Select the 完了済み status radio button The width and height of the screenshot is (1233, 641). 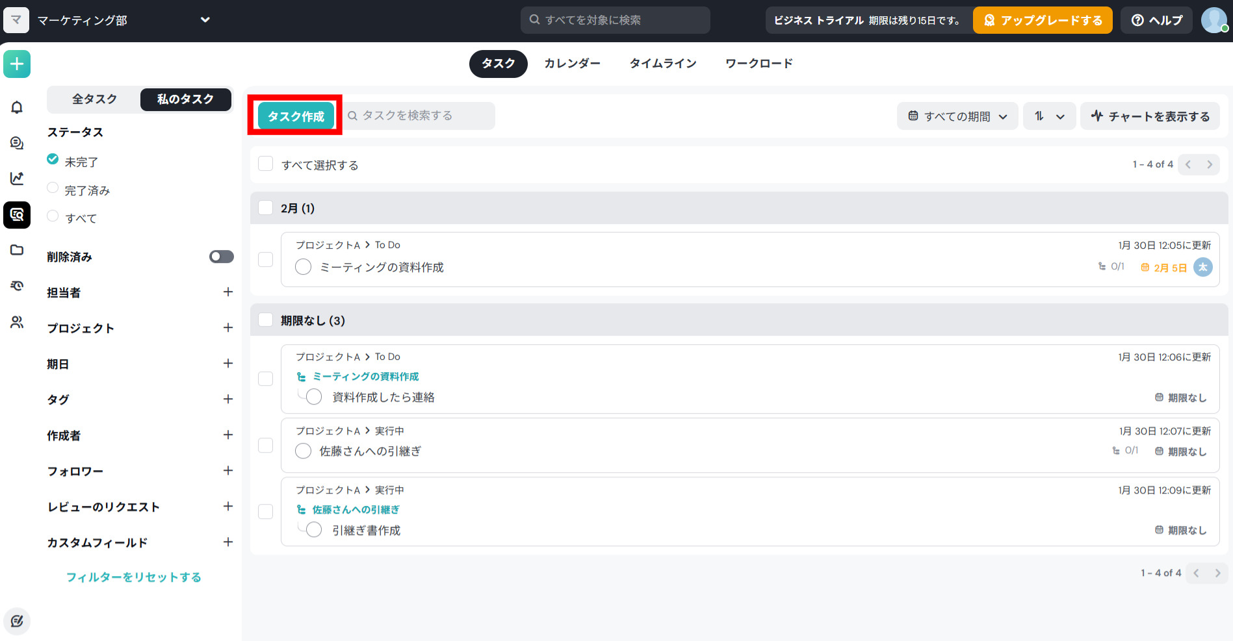pyautogui.click(x=53, y=188)
